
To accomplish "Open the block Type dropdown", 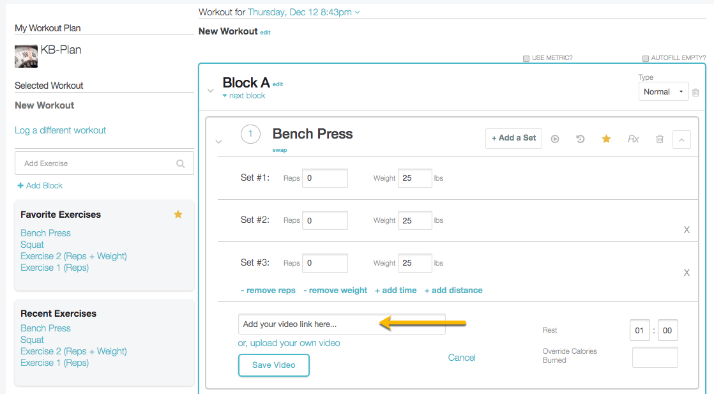I will pos(663,92).
